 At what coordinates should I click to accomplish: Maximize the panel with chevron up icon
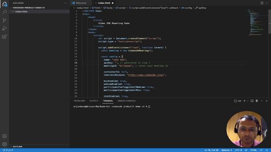[262, 101]
